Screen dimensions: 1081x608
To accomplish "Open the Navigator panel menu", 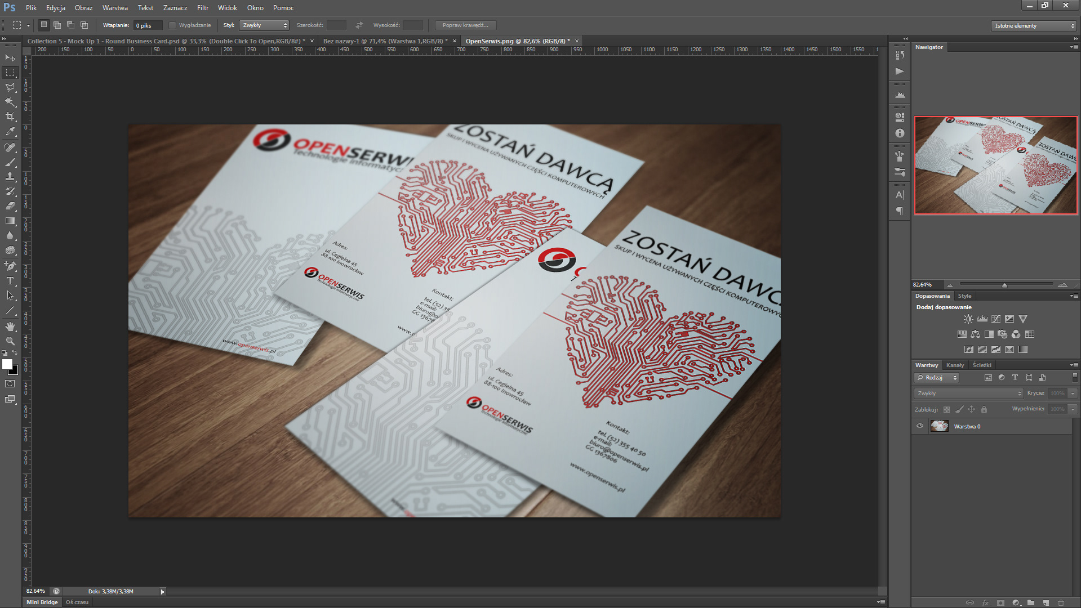I will [x=1074, y=47].
